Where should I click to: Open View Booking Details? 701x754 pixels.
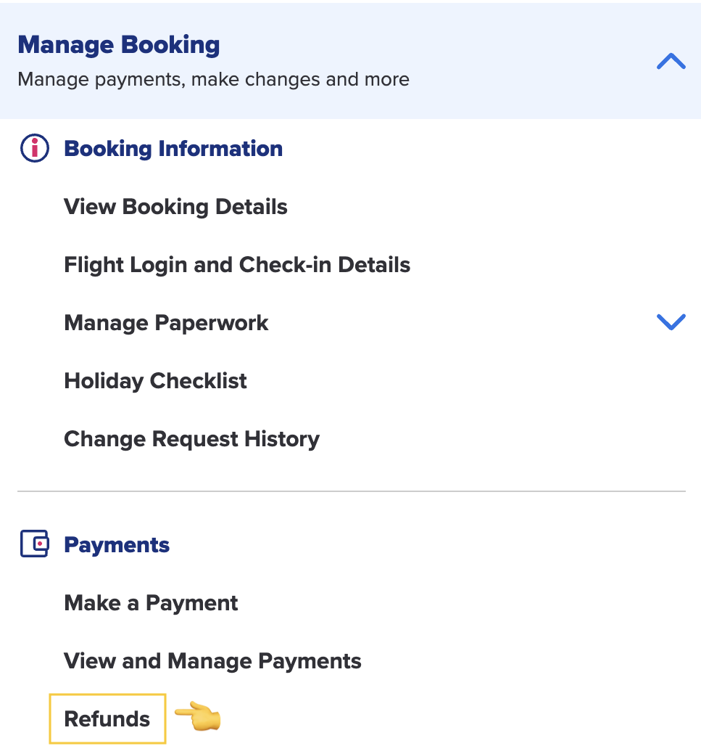point(175,207)
